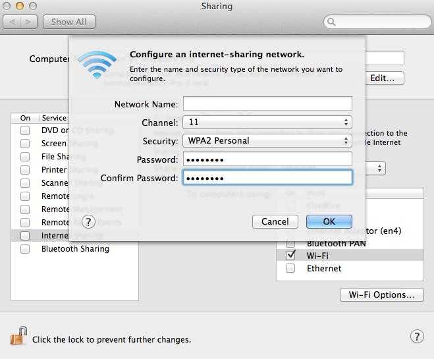
Task: Open the Security dropdown WPA2 Personal
Action: pos(267,141)
